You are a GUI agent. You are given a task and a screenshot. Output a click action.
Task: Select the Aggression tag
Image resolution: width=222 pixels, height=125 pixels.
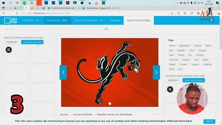[185, 45]
